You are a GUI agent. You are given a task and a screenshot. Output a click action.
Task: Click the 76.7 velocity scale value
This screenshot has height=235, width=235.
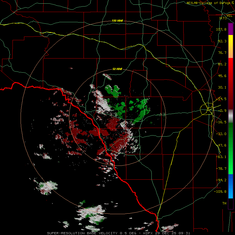point(222,52)
